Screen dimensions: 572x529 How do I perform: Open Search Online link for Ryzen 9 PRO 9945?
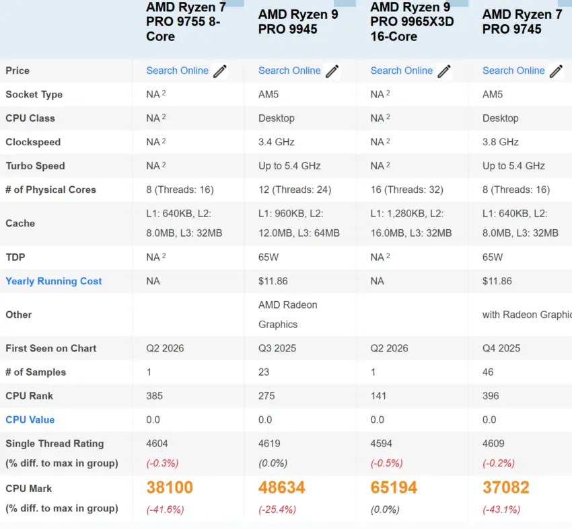coord(289,71)
